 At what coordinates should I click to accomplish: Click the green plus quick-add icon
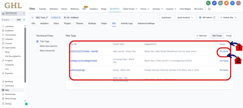(24, 20)
